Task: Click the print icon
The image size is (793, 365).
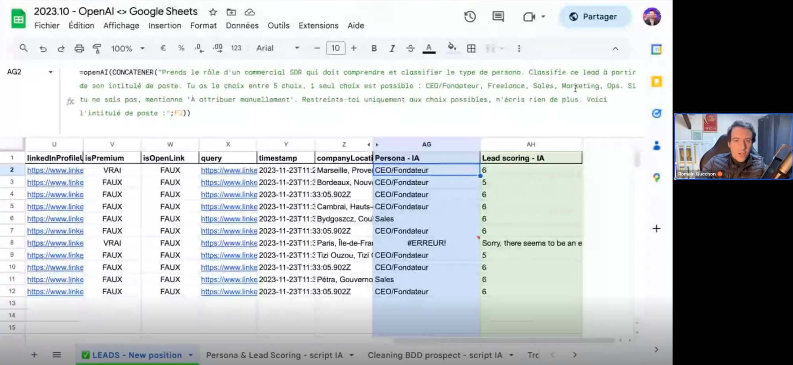Action: tap(79, 48)
